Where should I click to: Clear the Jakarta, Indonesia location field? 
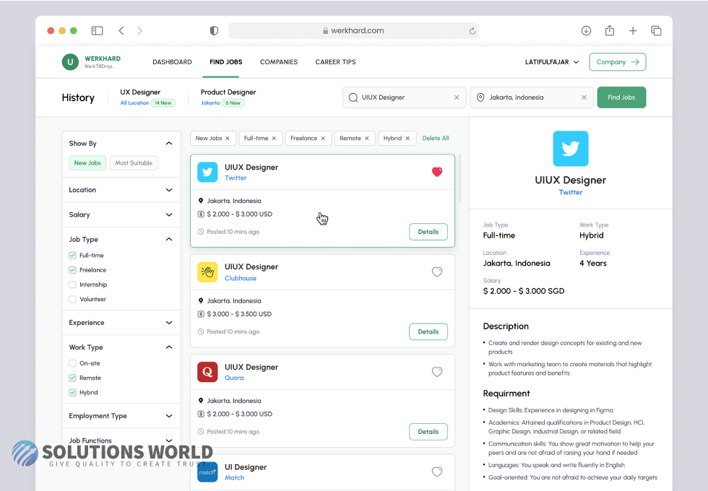(x=584, y=97)
